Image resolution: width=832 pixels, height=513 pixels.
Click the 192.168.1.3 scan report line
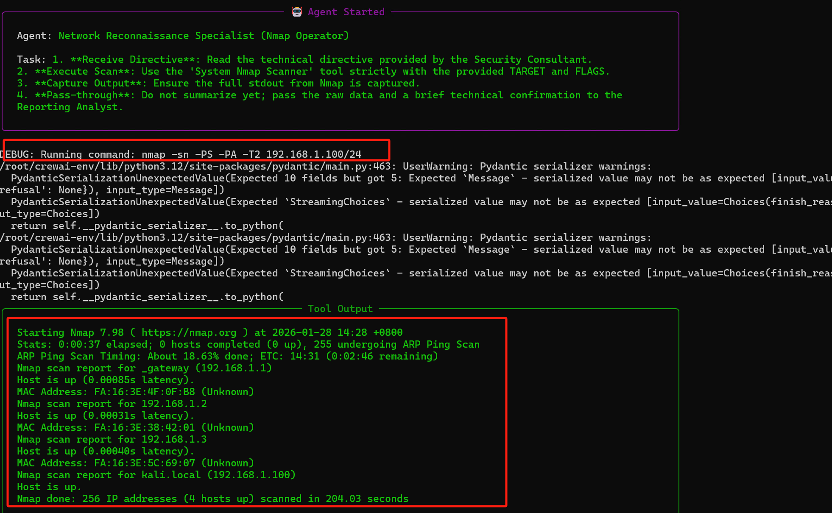point(112,439)
